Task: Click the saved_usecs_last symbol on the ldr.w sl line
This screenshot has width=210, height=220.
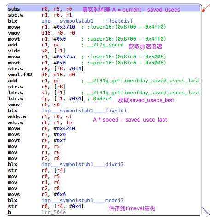Action: tap(144, 93)
